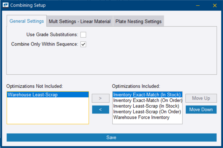
Task: Switch to the General Settings tab
Action: click(x=27, y=21)
